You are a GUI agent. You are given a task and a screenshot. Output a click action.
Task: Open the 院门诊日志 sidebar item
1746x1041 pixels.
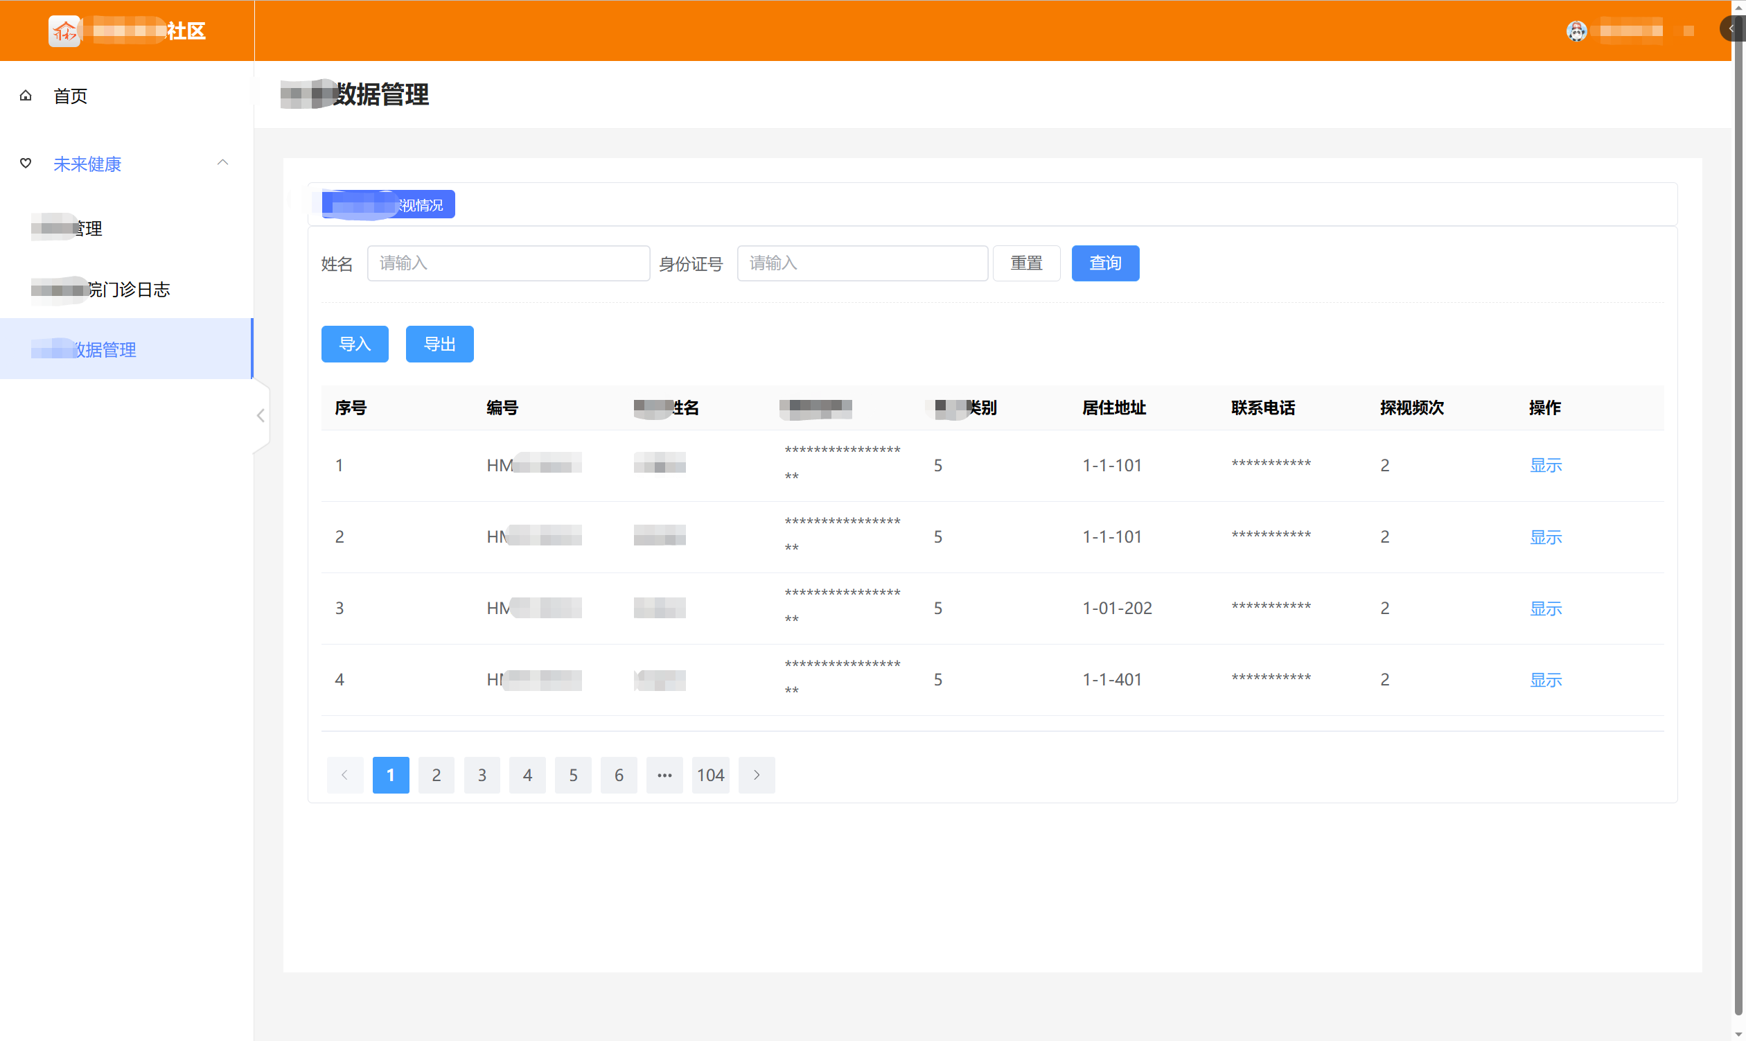pyautogui.click(x=127, y=289)
